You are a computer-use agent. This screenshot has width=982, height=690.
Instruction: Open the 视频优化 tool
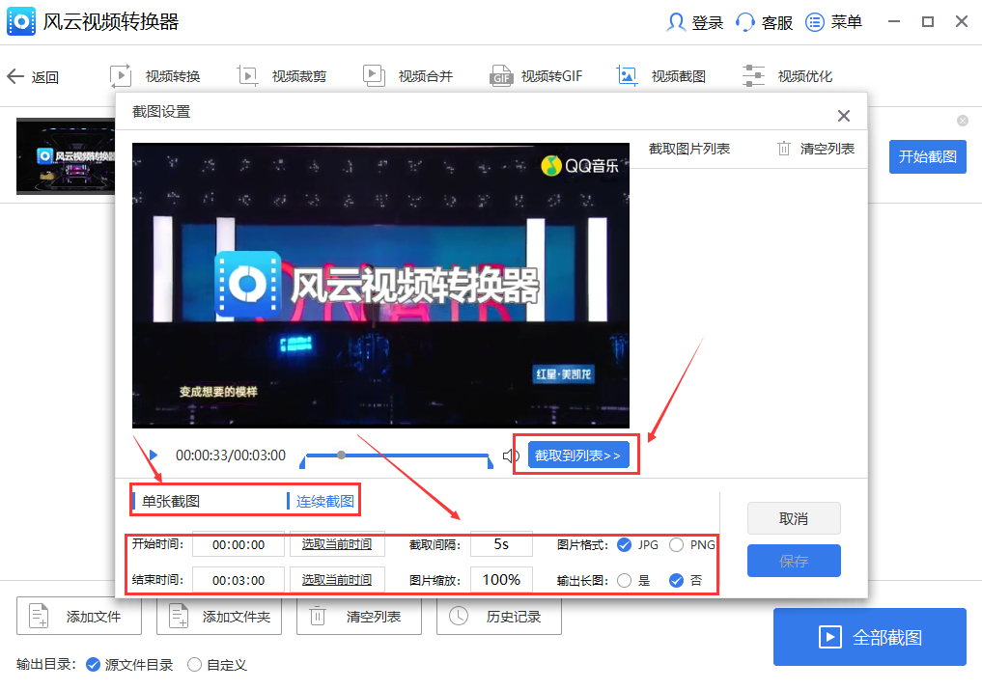[x=787, y=76]
